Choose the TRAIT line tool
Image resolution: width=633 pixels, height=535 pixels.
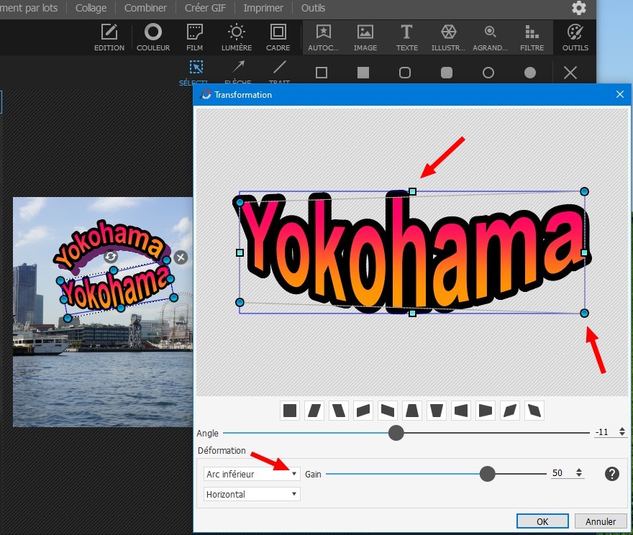[x=279, y=72]
